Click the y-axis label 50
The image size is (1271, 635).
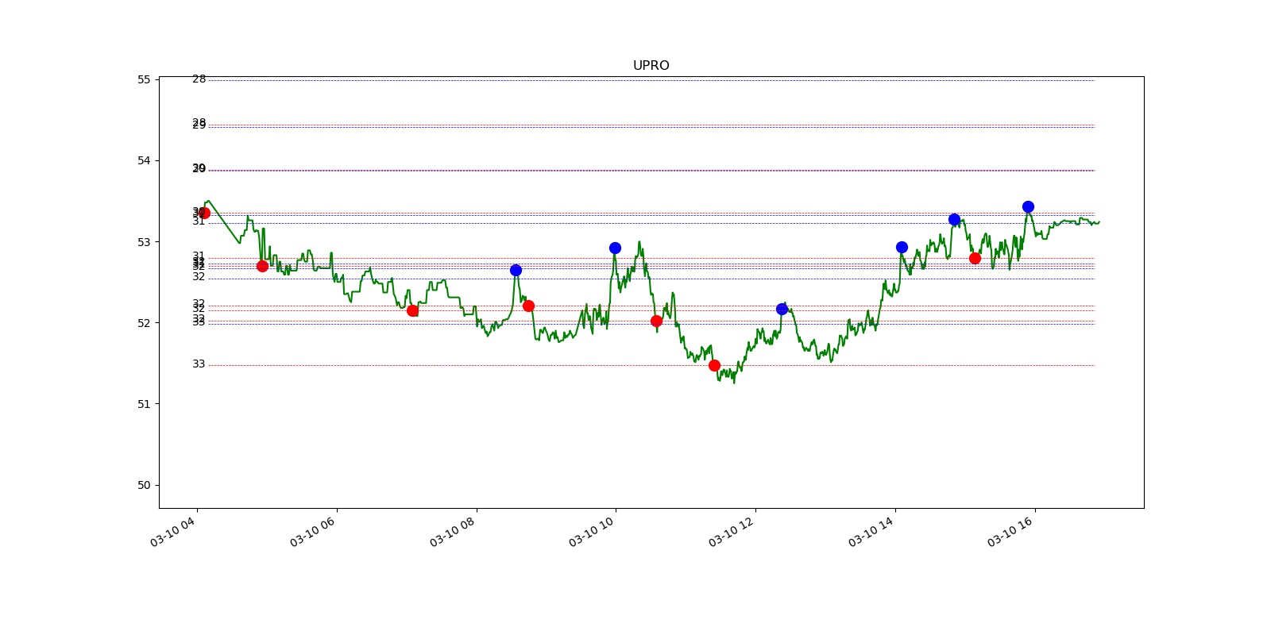[144, 485]
